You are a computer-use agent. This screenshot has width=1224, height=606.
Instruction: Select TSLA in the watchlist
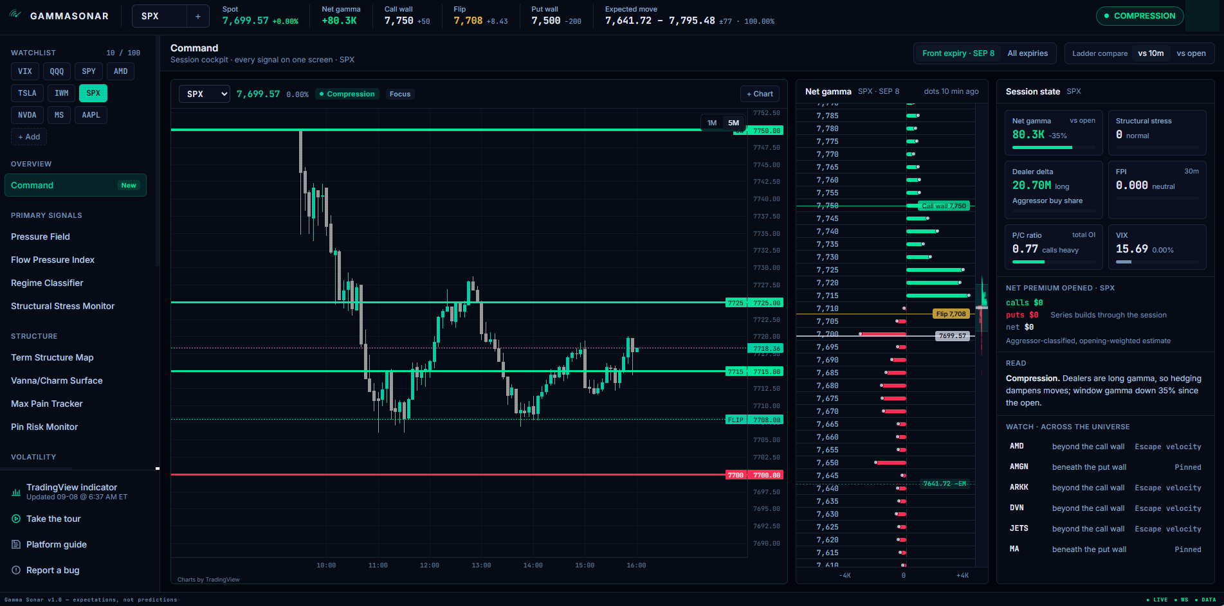point(27,93)
